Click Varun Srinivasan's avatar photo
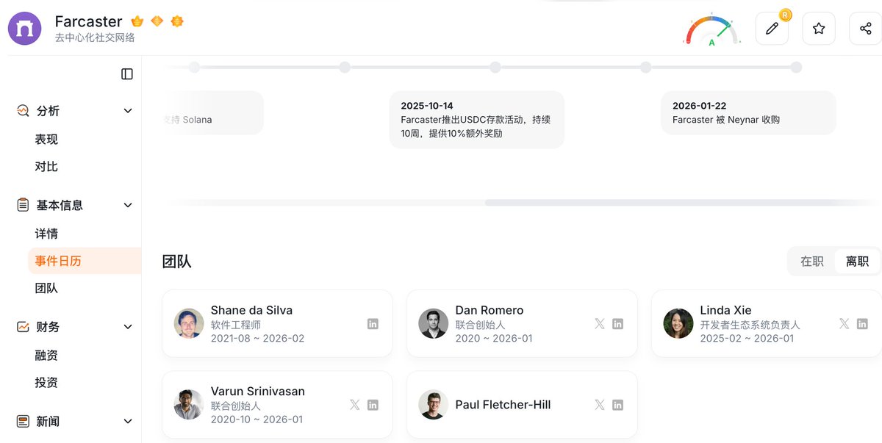882x443 pixels. (189, 405)
